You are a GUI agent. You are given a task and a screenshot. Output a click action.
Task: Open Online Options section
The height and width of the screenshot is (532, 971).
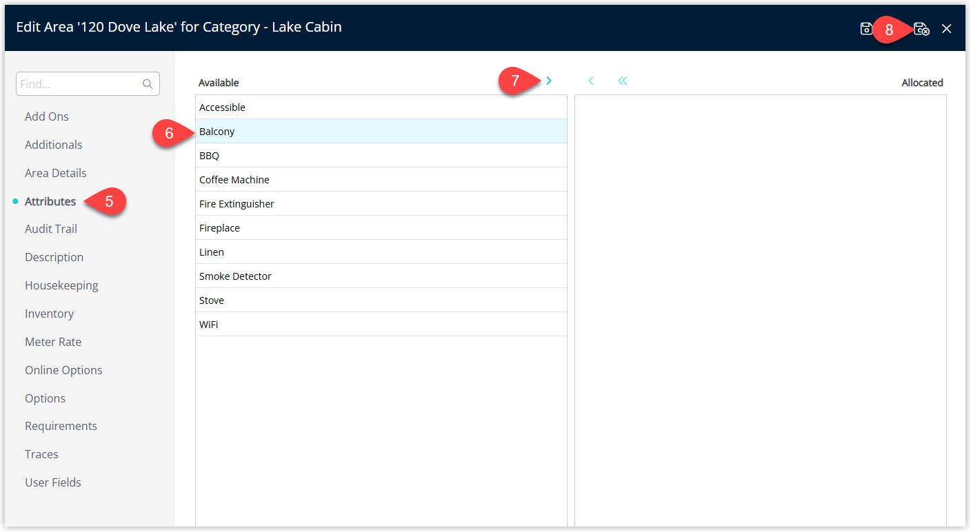(63, 370)
